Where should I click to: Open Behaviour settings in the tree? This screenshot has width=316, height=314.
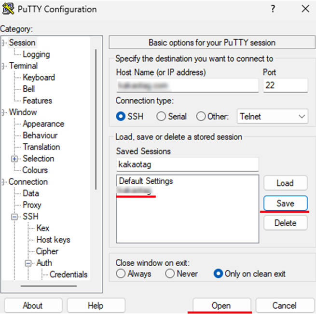[40, 136]
